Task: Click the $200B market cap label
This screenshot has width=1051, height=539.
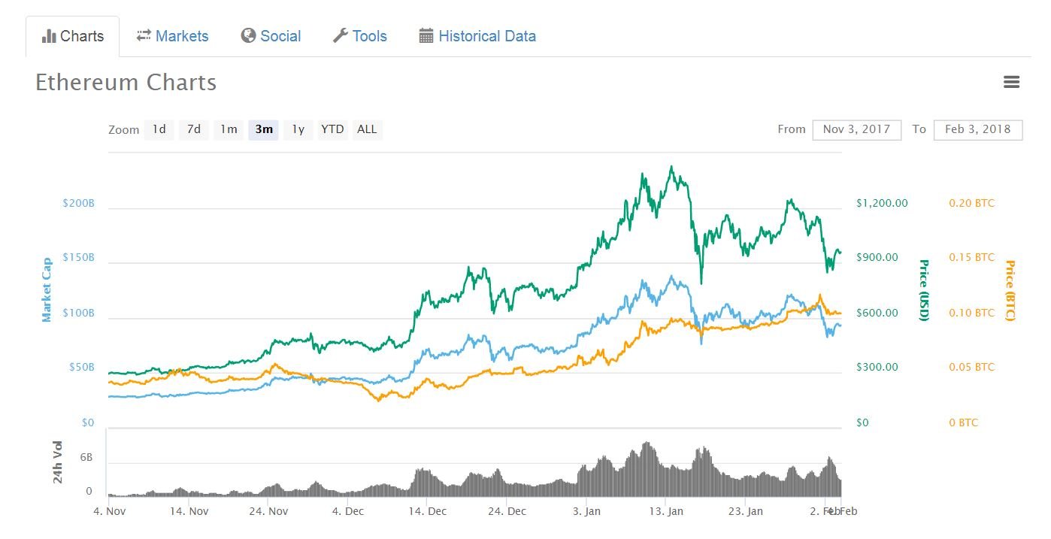Action: tap(79, 203)
